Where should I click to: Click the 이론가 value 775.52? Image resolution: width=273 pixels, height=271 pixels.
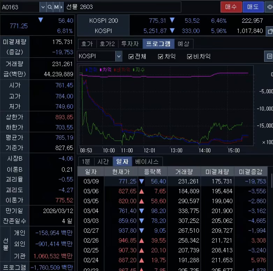coord(64,200)
